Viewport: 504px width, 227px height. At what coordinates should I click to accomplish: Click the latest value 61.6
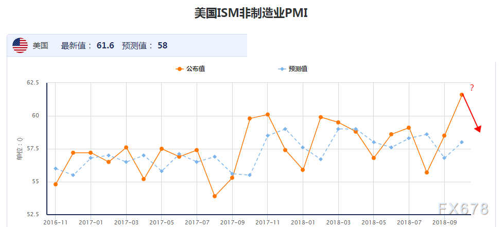tap(106, 46)
